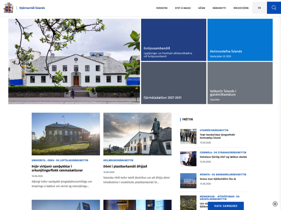281x210 pixels.
Task: Open the Gögn menu
Action: (201, 8)
